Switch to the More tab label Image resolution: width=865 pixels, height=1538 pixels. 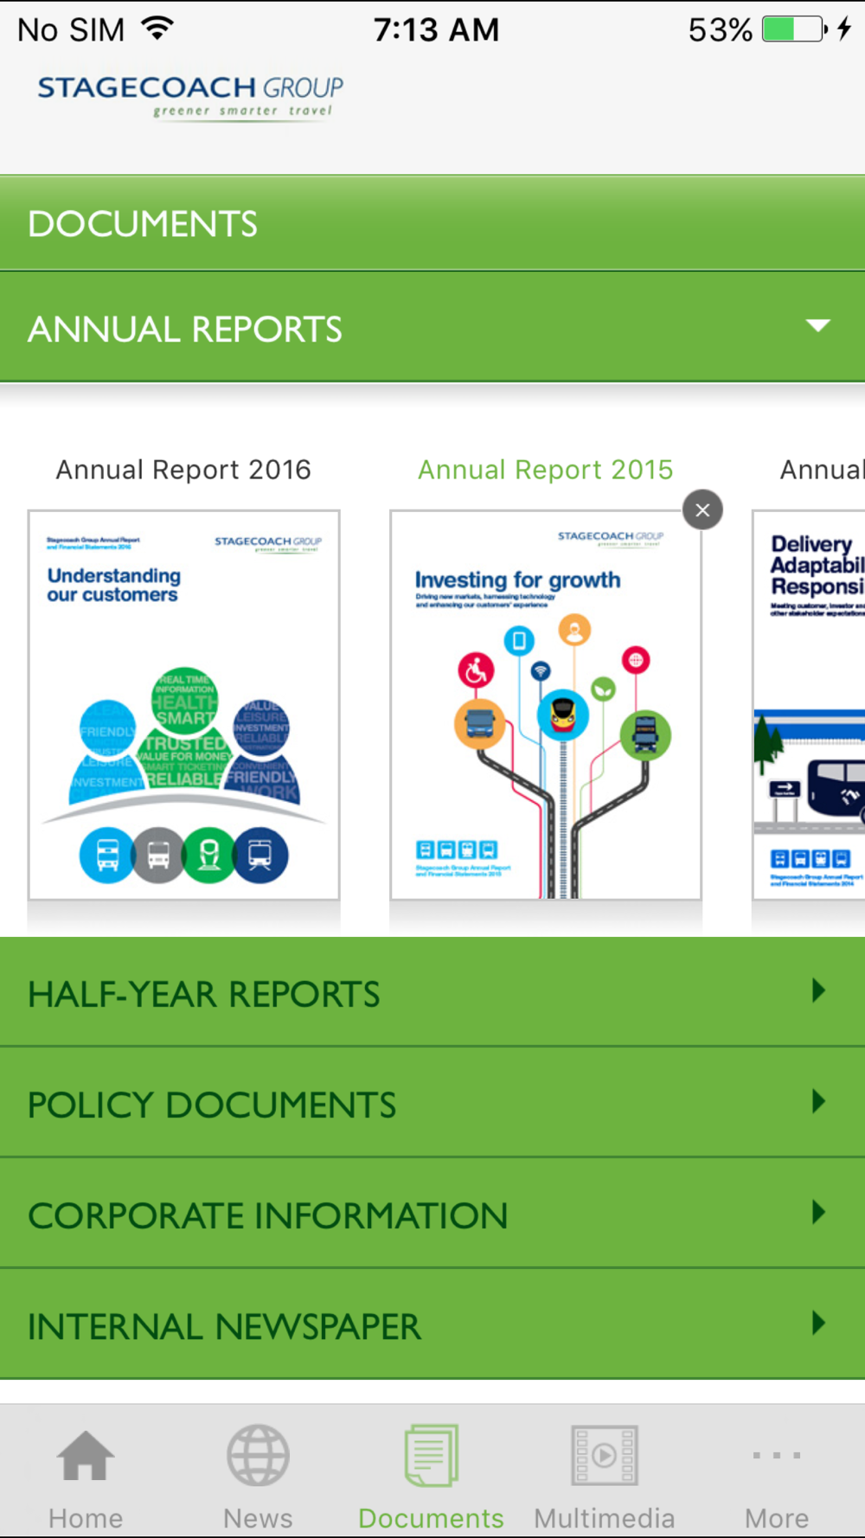777,1518
